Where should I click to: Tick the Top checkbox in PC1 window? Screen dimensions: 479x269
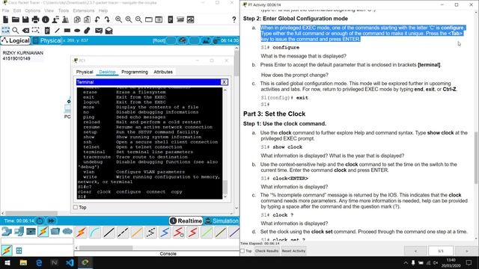tap(76, 208)
